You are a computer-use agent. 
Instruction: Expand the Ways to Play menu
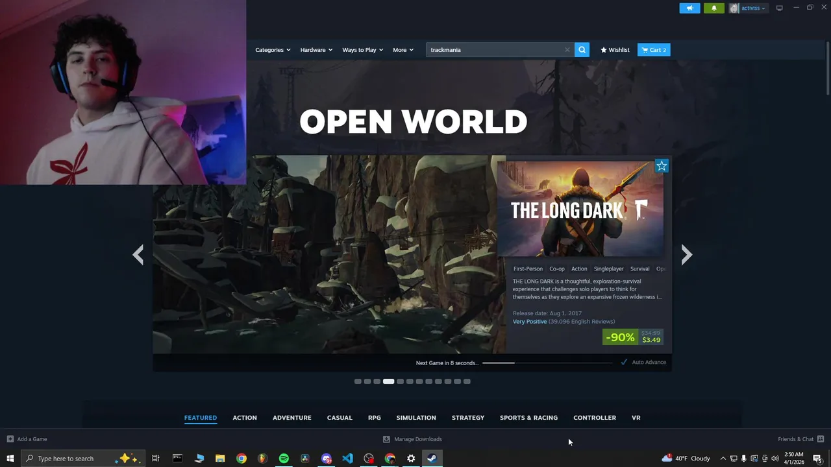coord(362,50)
